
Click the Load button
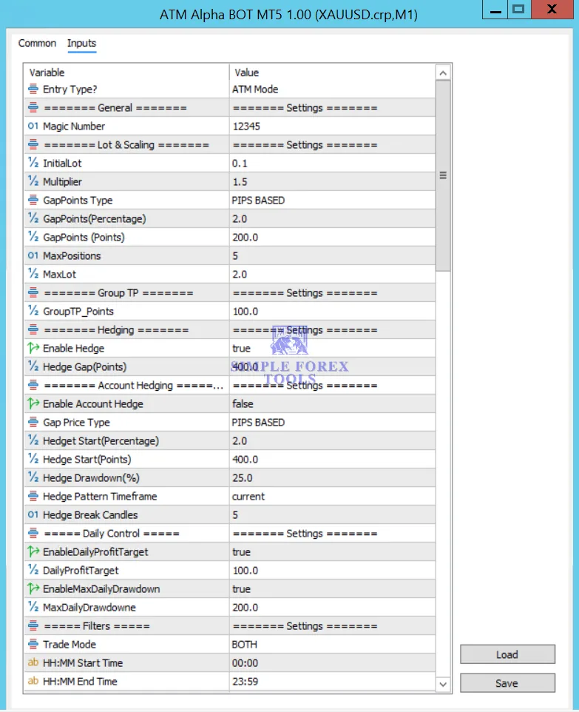pos(507,654)
